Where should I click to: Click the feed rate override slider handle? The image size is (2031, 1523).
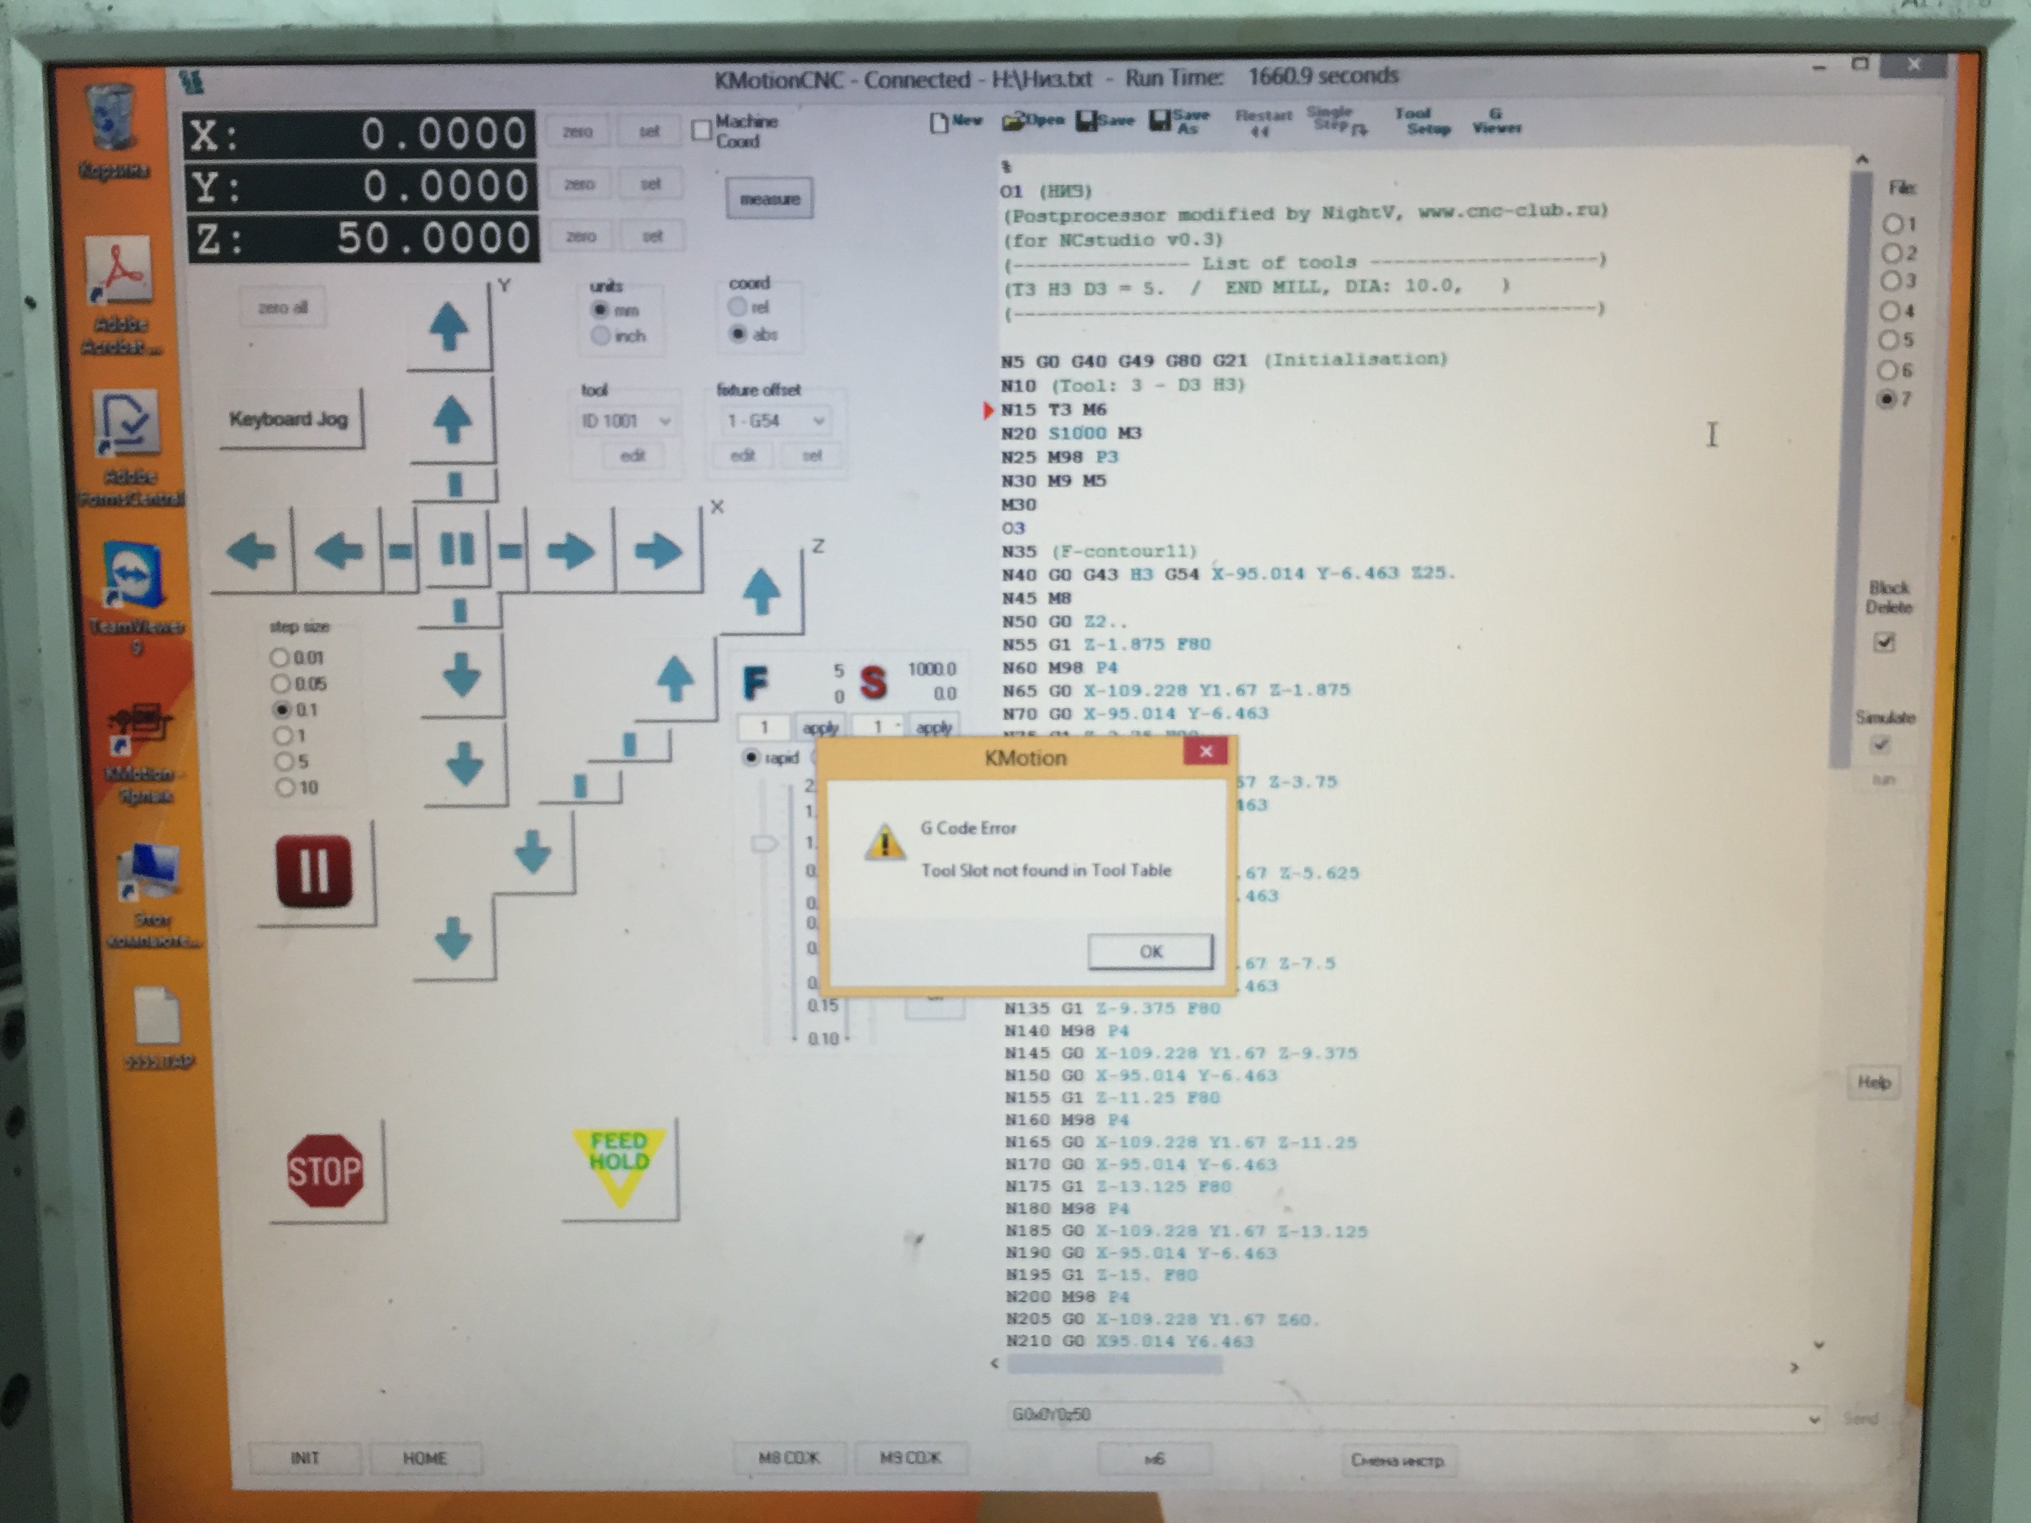click(x=763, y=843)
